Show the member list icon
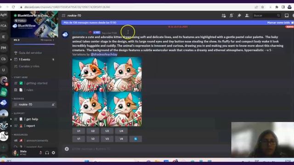The width and height of the screenshot is (294, 165). (247, 16)
